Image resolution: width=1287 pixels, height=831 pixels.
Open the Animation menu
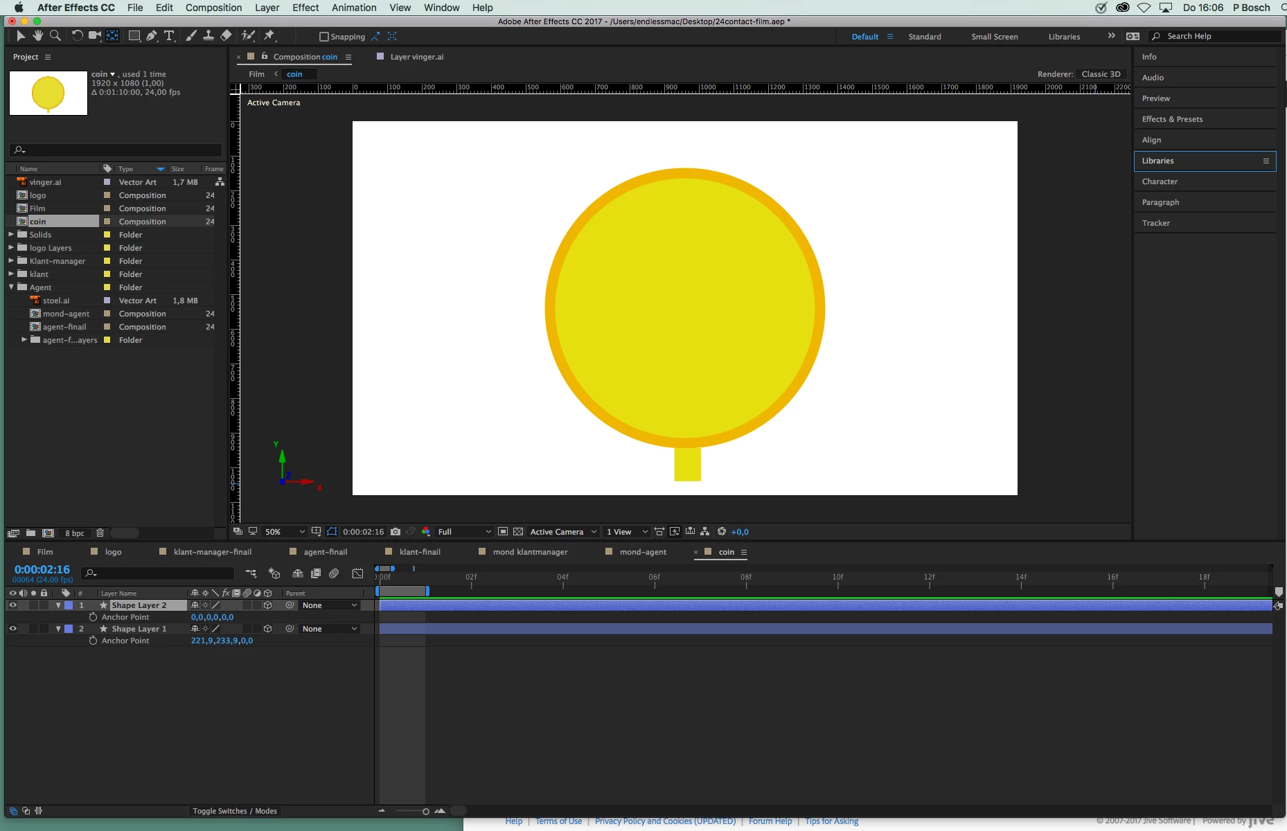354,8
